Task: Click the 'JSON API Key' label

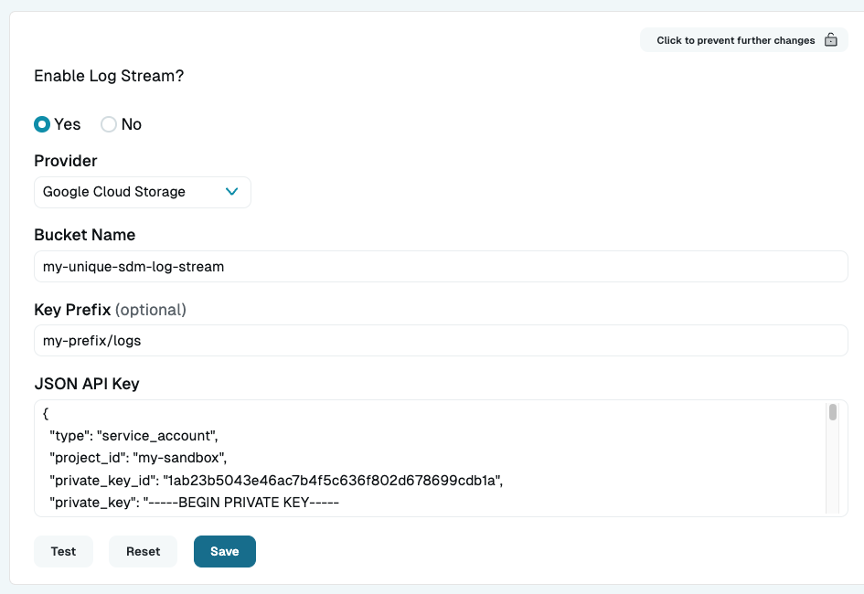Action: click(87, 384)
